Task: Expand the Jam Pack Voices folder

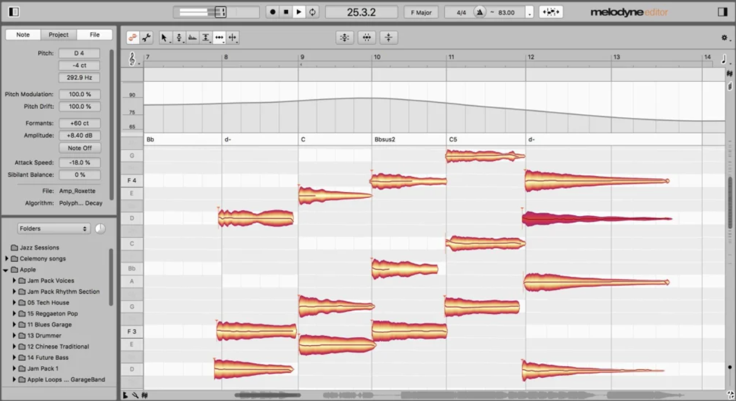Action: 15,281
